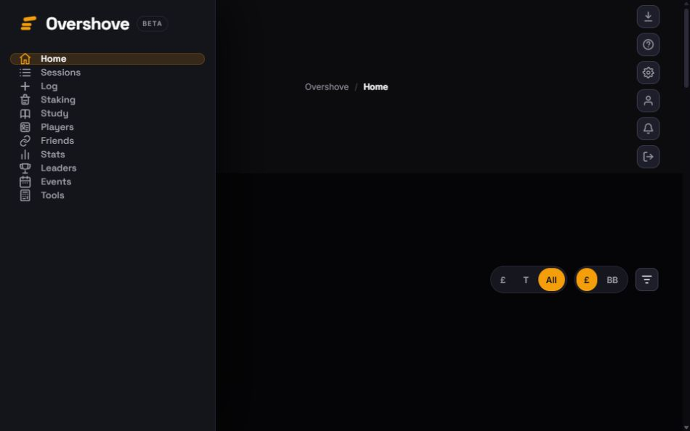Switch display units to BB
Screen dimensions: 690x431
point(612,280)
